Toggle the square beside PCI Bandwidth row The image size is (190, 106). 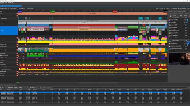(x=17, y=74)
